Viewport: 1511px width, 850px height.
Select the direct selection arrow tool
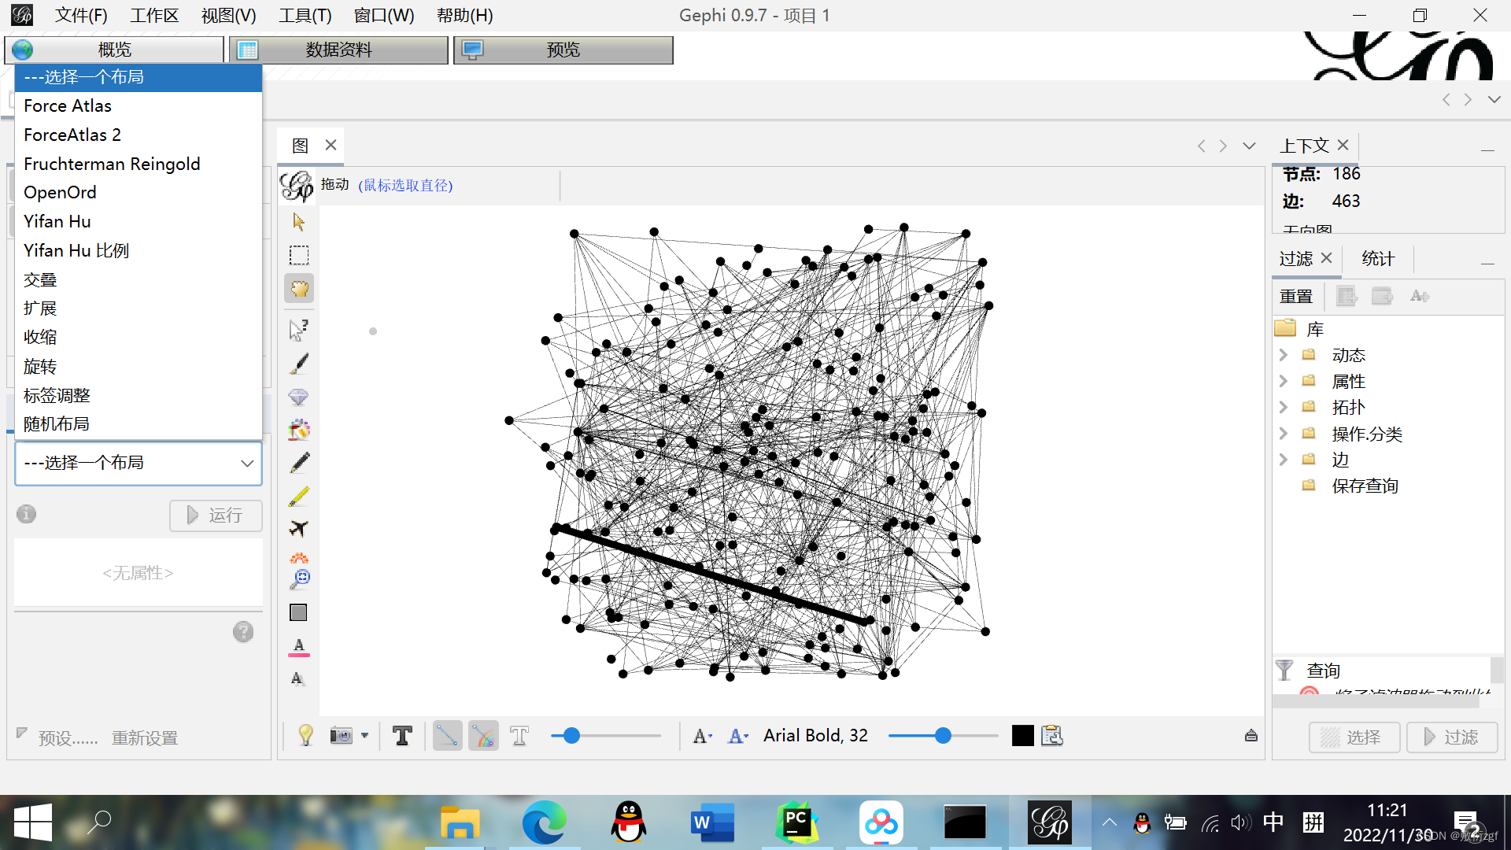[298, 222]
